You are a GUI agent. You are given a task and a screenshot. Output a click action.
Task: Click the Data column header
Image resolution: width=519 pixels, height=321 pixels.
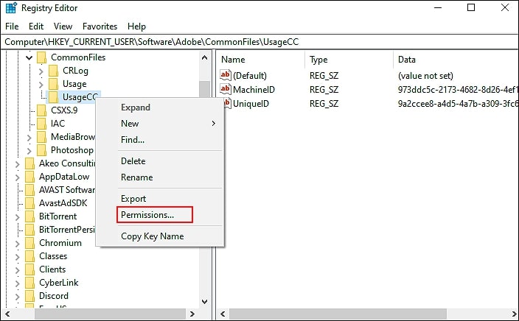coord(456,60)
